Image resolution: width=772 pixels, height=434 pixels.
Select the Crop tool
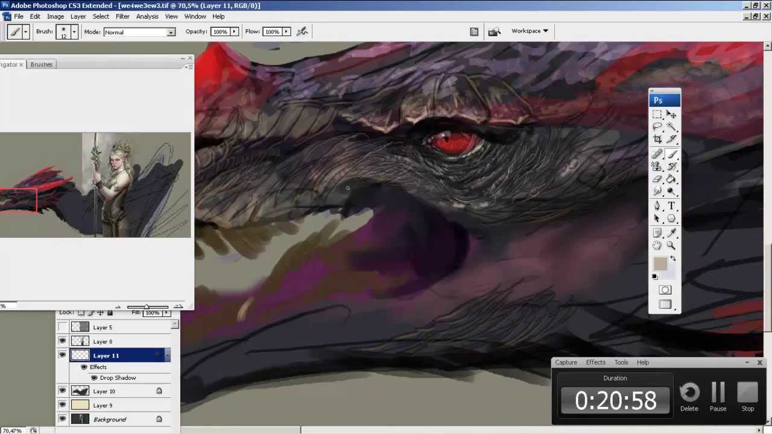pos(657,139)
